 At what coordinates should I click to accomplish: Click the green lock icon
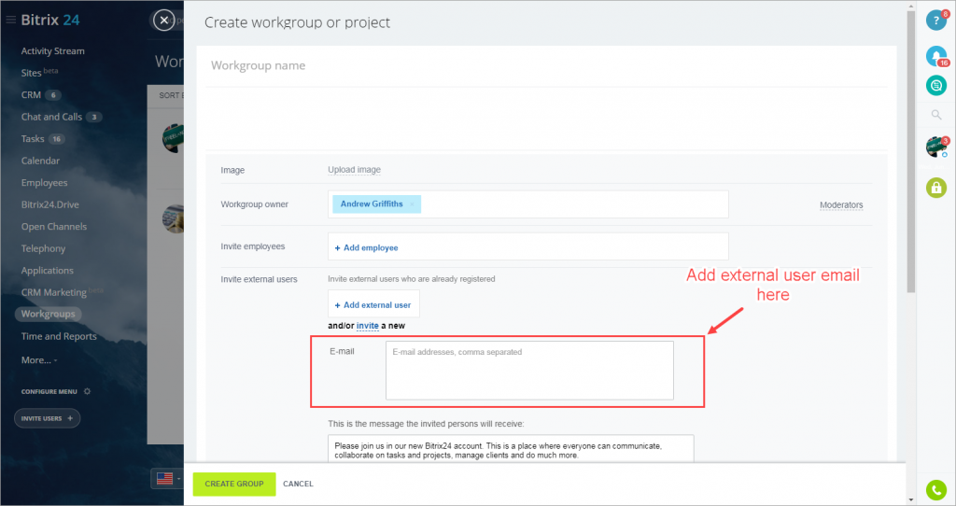(935, 188)
